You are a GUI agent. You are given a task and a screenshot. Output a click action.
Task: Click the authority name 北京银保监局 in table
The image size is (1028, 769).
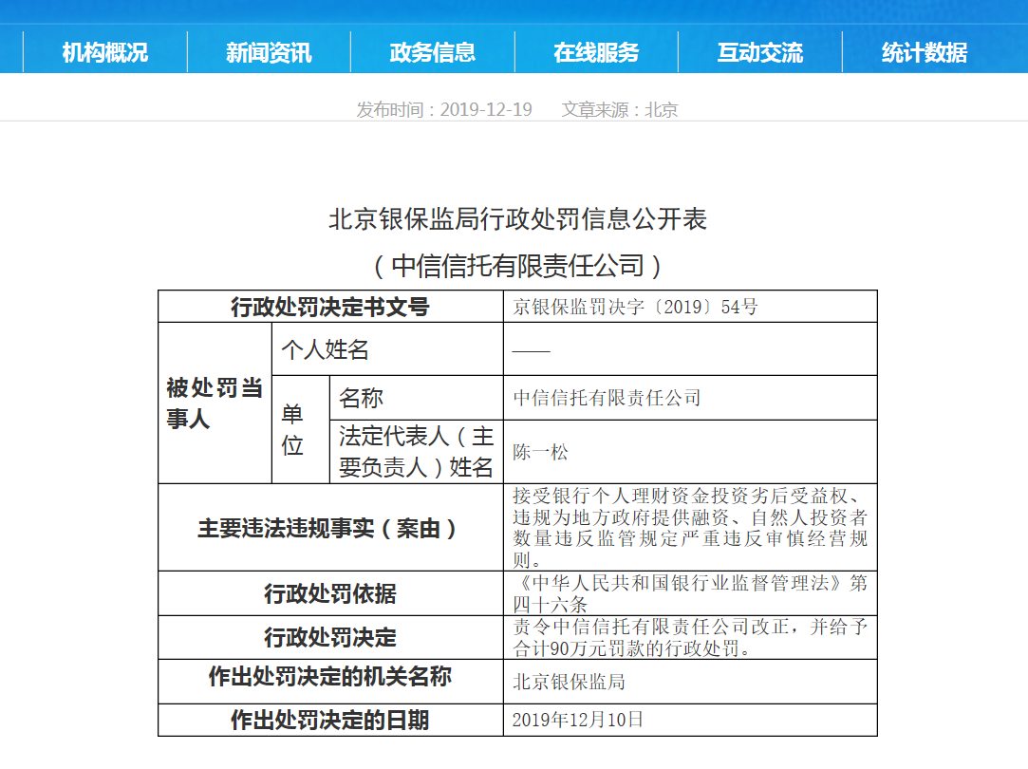click(x=570, y=682)
